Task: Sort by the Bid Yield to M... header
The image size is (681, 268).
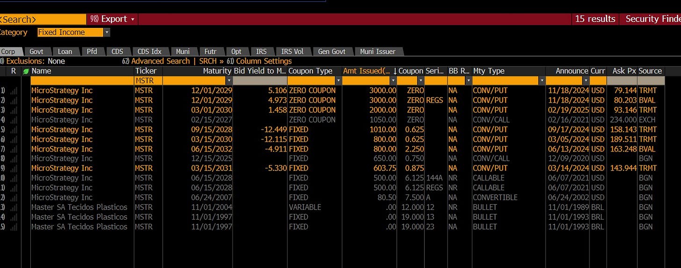Action: (x=260, y=71)
